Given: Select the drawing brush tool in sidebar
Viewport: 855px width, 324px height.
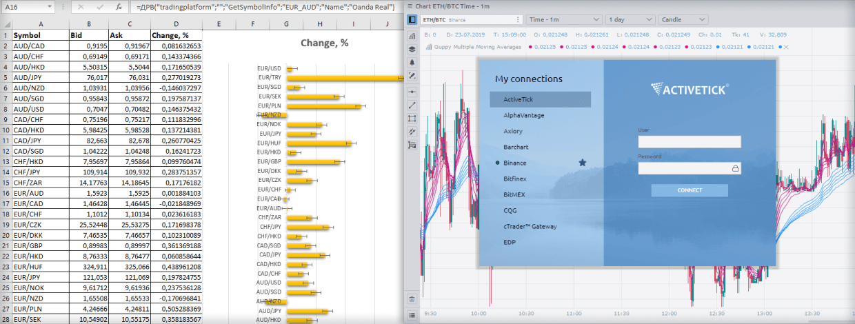Looking at the screenshot, I should [412, 75].
